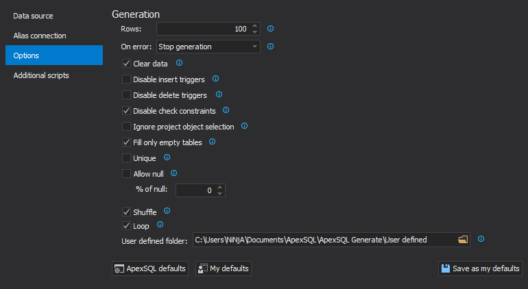Click the info icon next to Rows

[x=270, y=29]
